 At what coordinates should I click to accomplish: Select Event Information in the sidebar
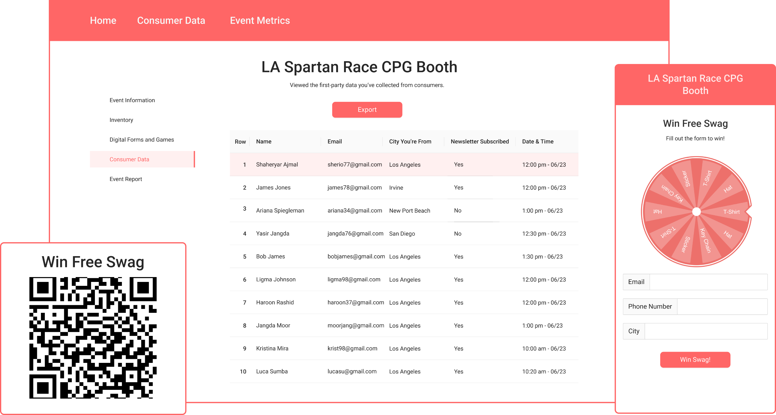pyautogui.click(x=132, y=100)
